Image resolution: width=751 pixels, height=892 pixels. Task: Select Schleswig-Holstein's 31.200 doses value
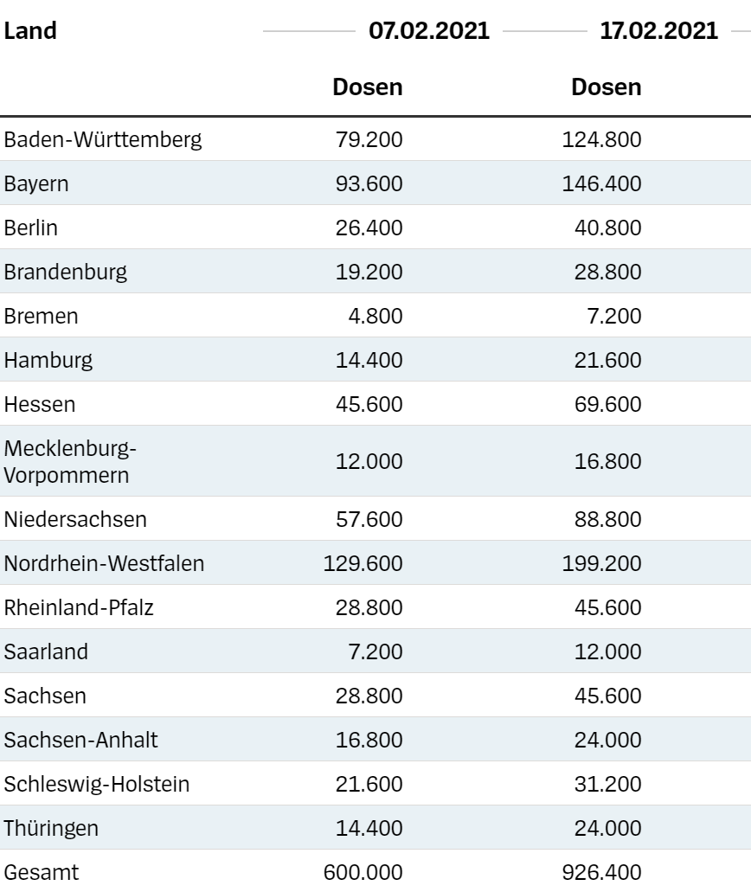click(609, 784)
